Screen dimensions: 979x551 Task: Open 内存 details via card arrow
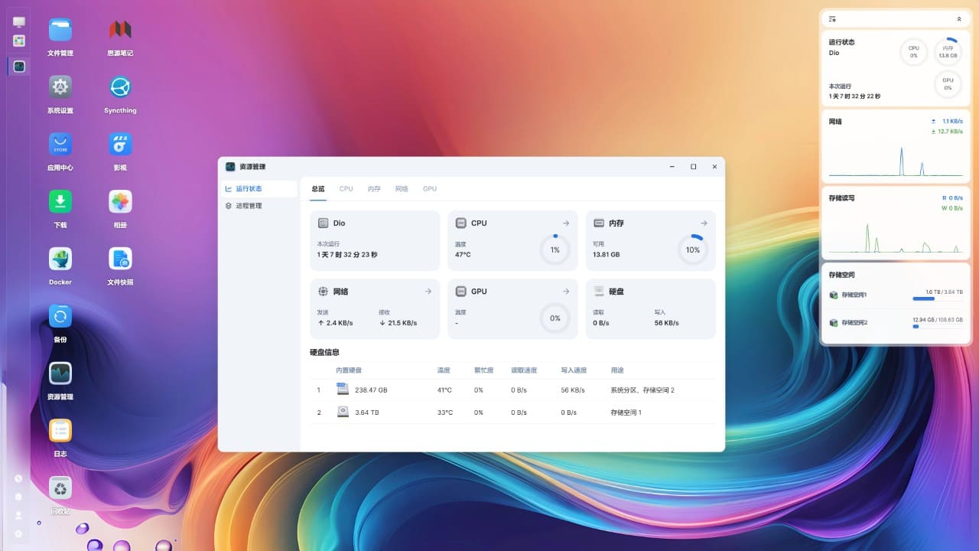coord(704,223)
